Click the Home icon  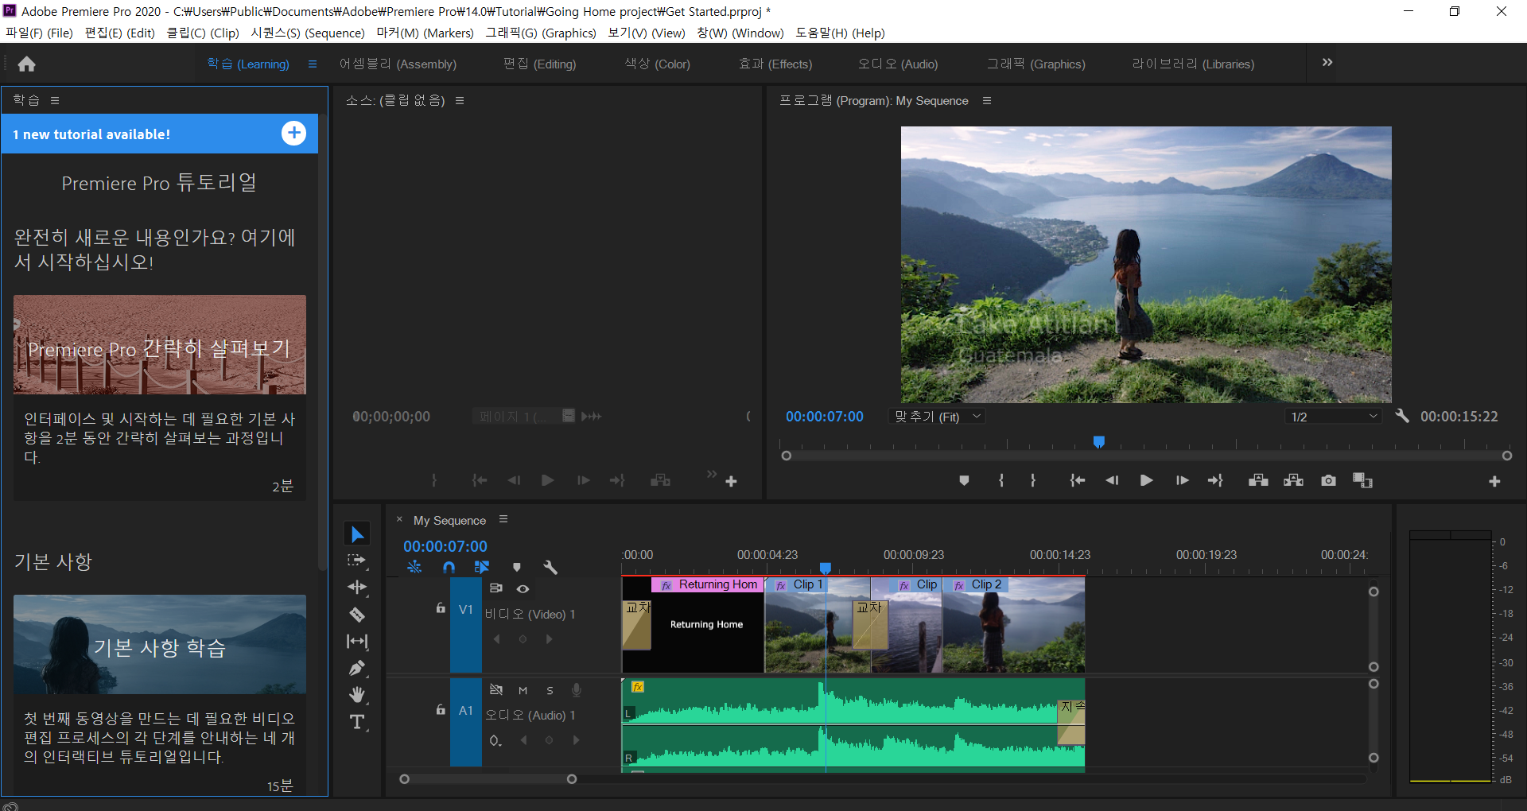(x=26, y=64)
